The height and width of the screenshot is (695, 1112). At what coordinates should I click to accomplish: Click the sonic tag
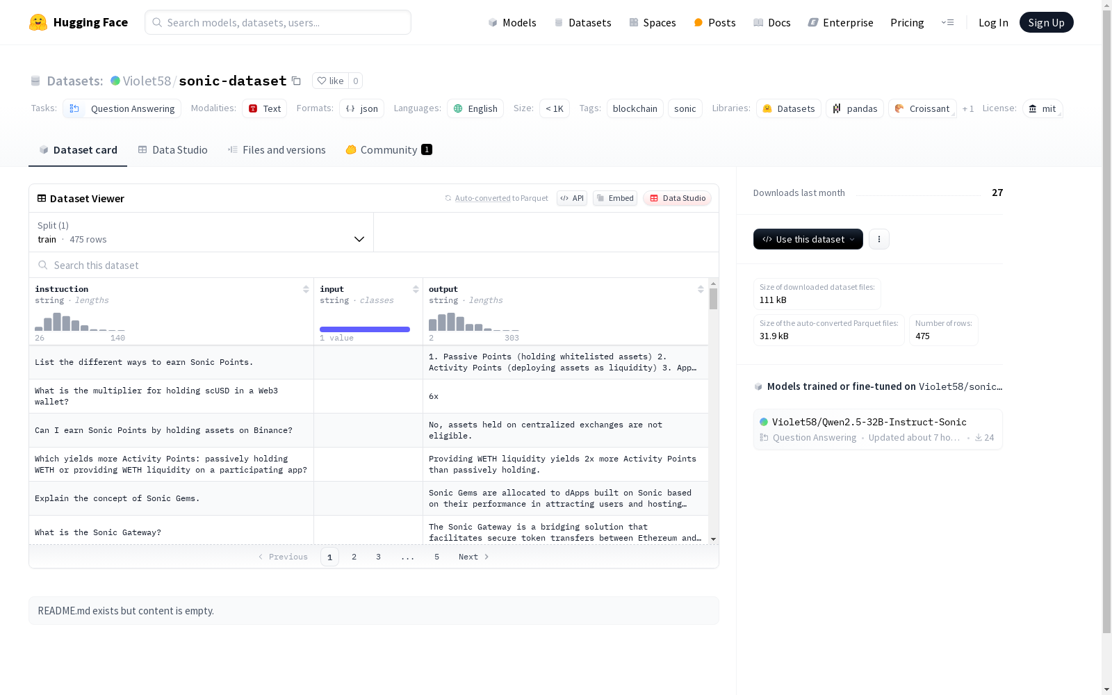coord(685,108)
